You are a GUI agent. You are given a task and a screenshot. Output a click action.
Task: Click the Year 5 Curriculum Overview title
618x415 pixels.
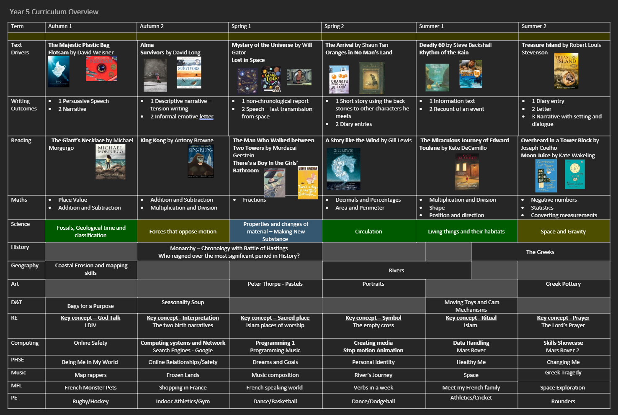click(54, 12)
